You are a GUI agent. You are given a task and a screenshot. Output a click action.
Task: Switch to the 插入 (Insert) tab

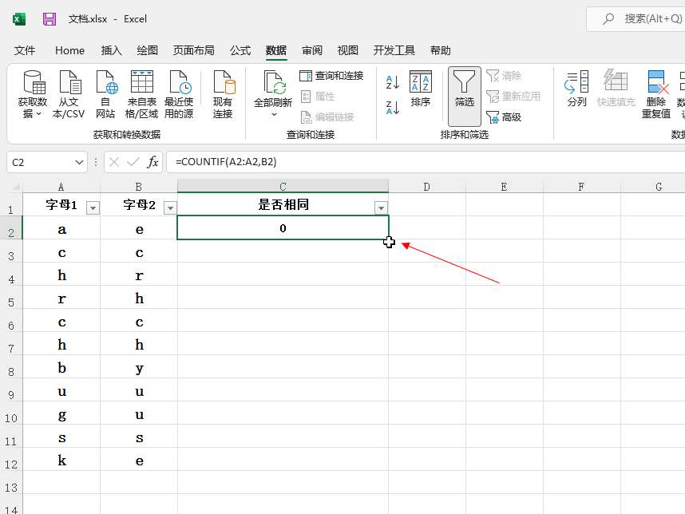coord(112,50)
